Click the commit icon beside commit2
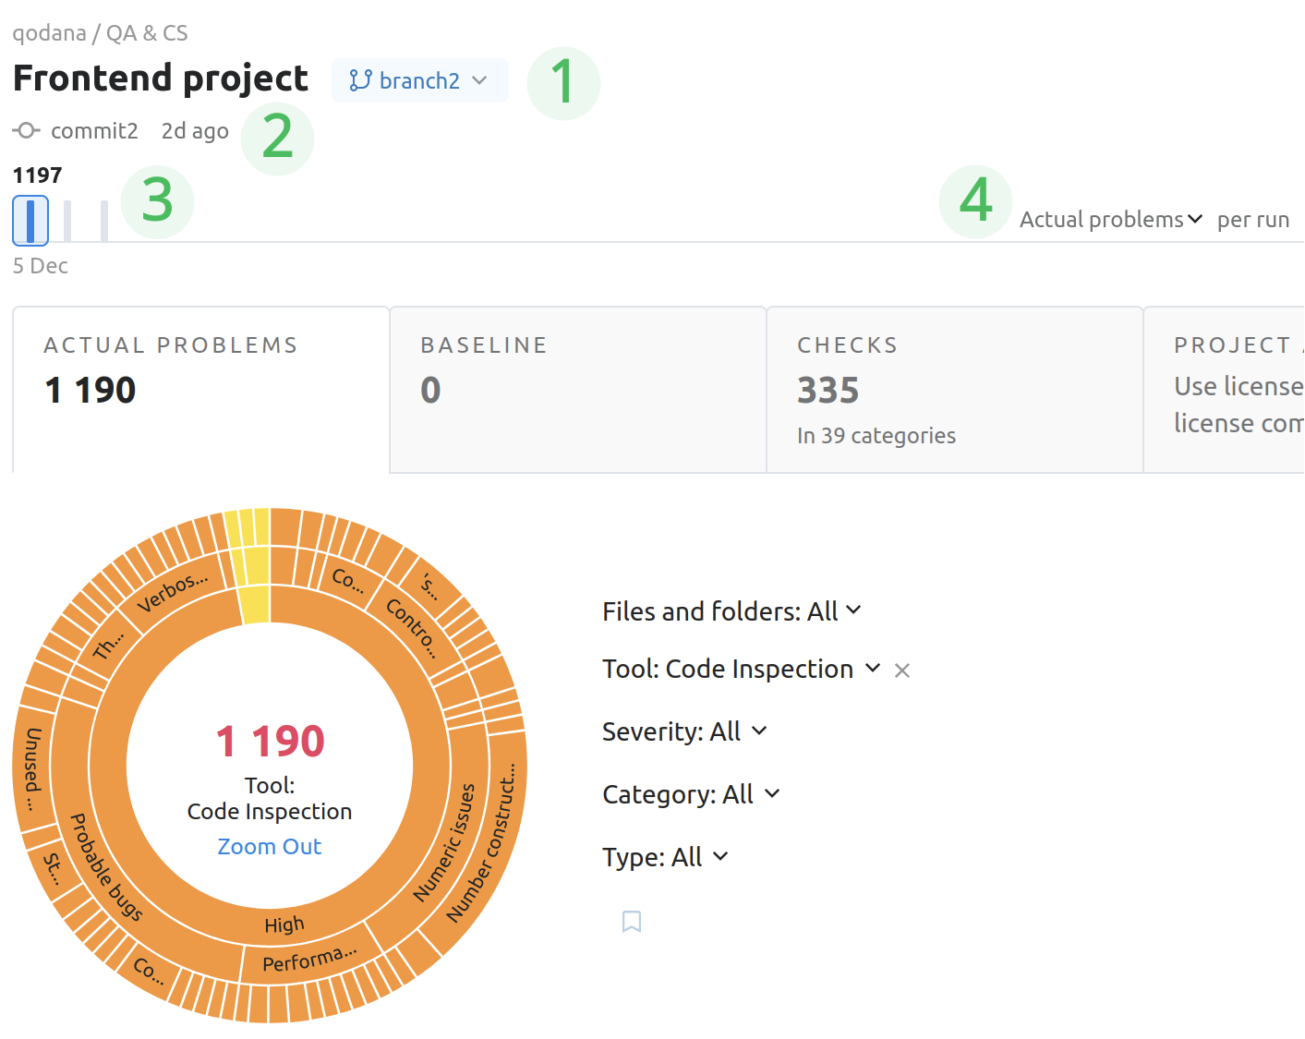This screenshot has height=1039, width=1305. click(27, 130)
